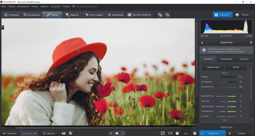Click the help question mark in Корректор
Screen dimensions: 255x136
click(251, 43)
